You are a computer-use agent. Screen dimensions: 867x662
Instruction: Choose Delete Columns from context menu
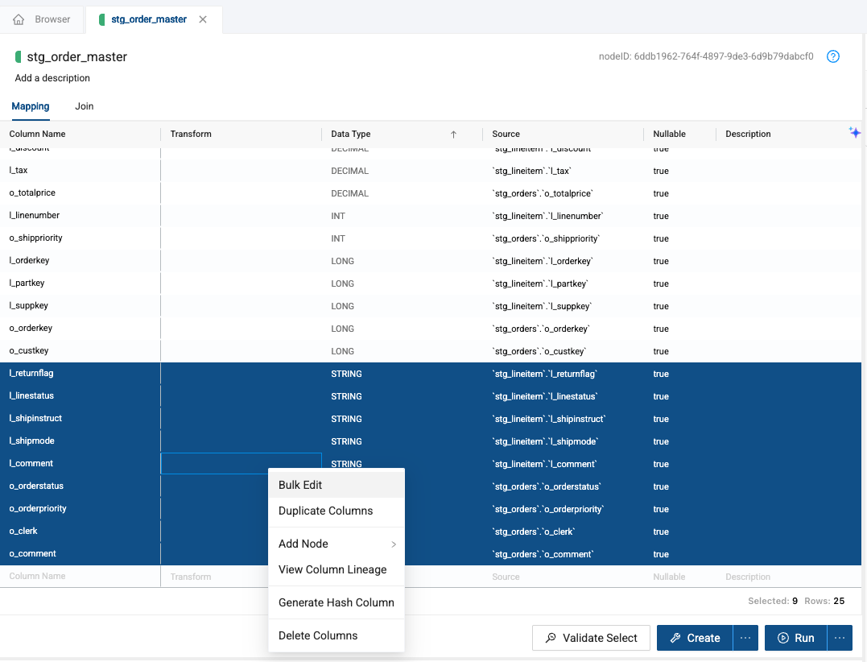tap(336, 635)
